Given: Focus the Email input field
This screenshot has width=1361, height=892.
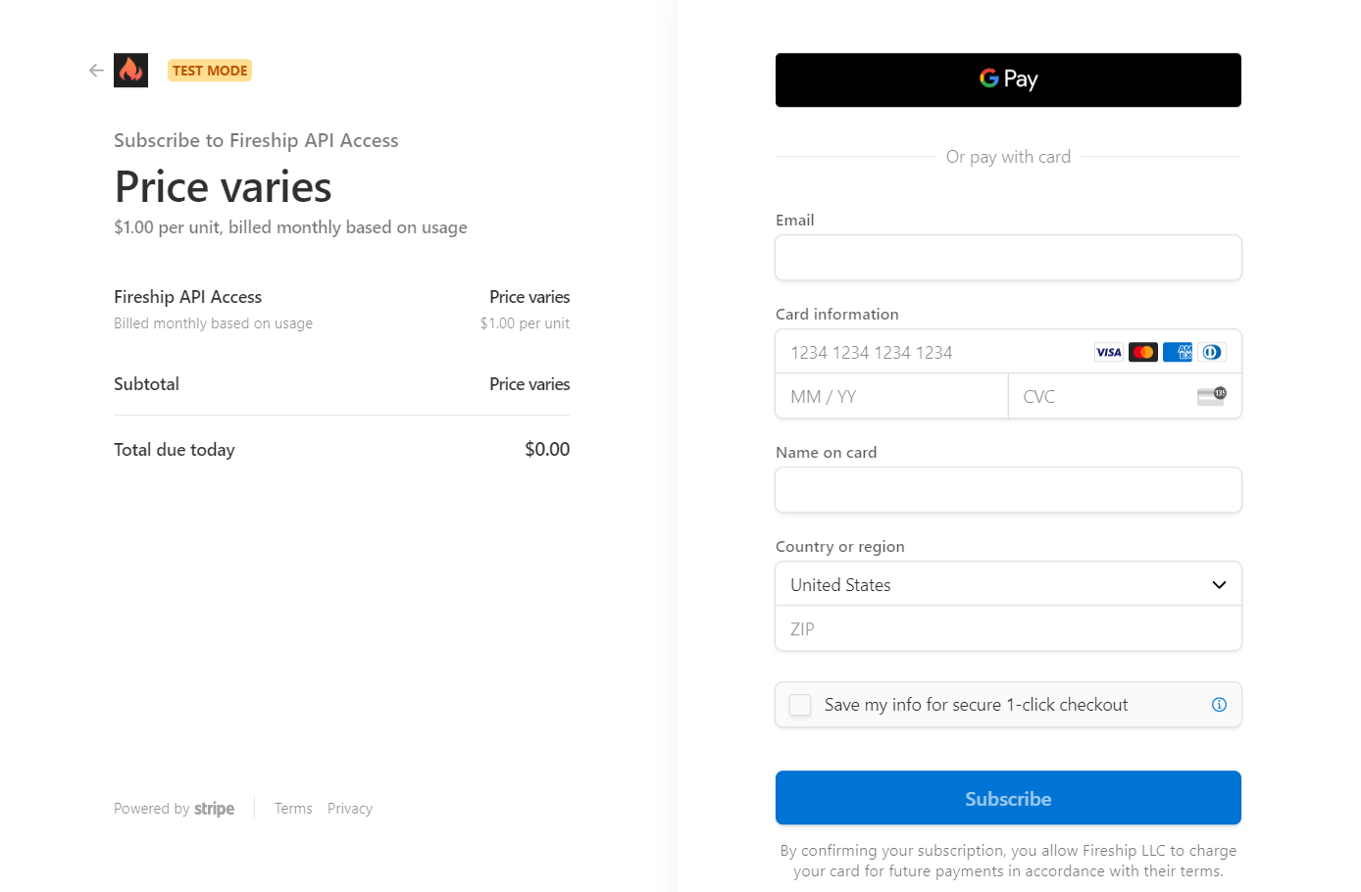Looking at the screenshot, I should tap(1008, 257).
